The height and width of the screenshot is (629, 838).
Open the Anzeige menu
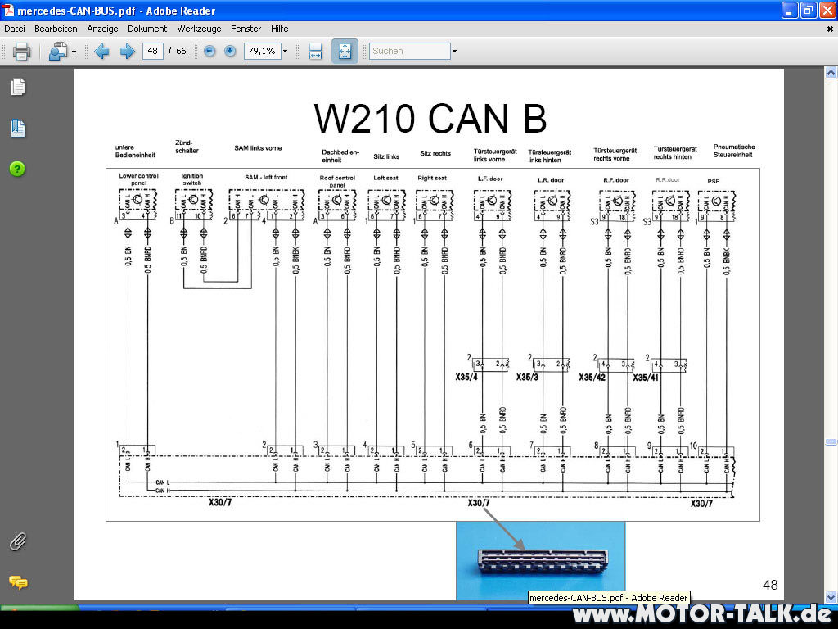(x=102, y=29)
